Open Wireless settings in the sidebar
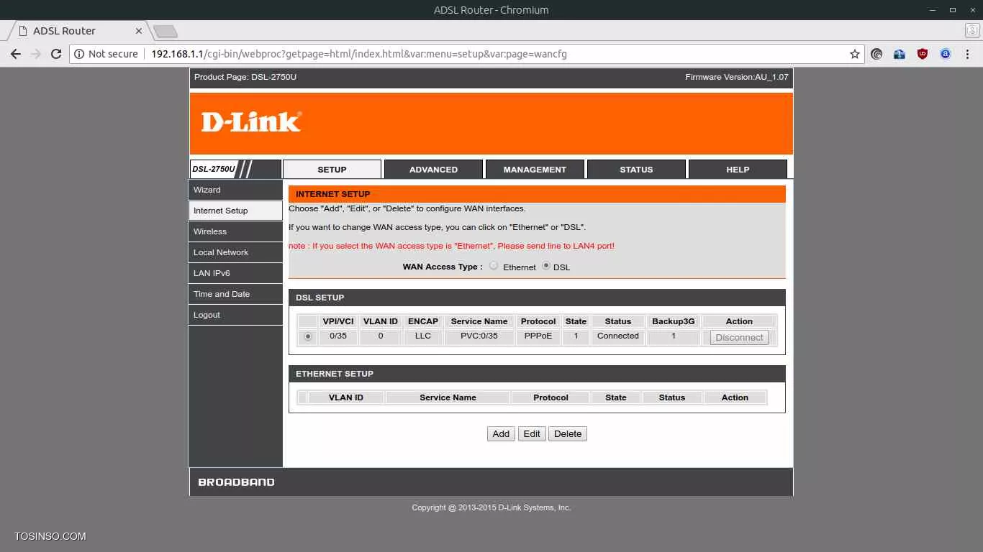 235,231
